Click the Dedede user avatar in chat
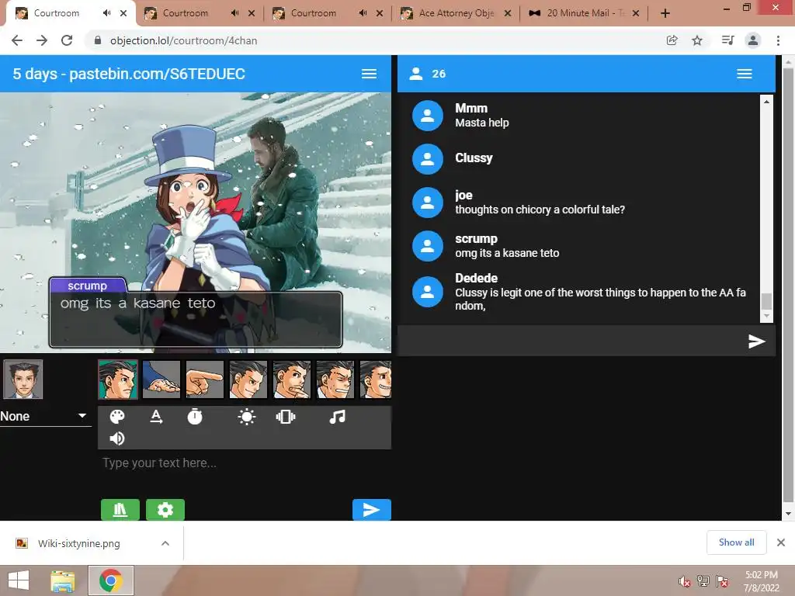The image size is (795, 596). click(428, 292)
